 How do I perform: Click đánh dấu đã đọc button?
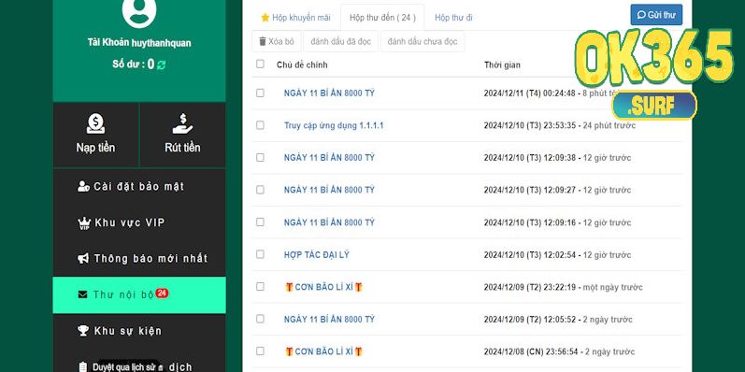click(340, 41)
